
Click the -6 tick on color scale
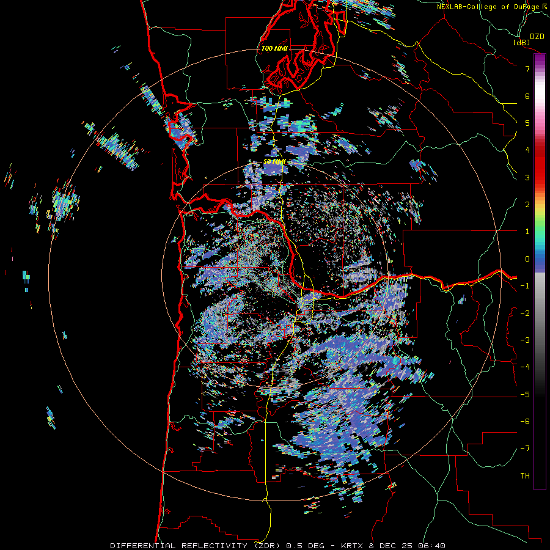(525, 422)
